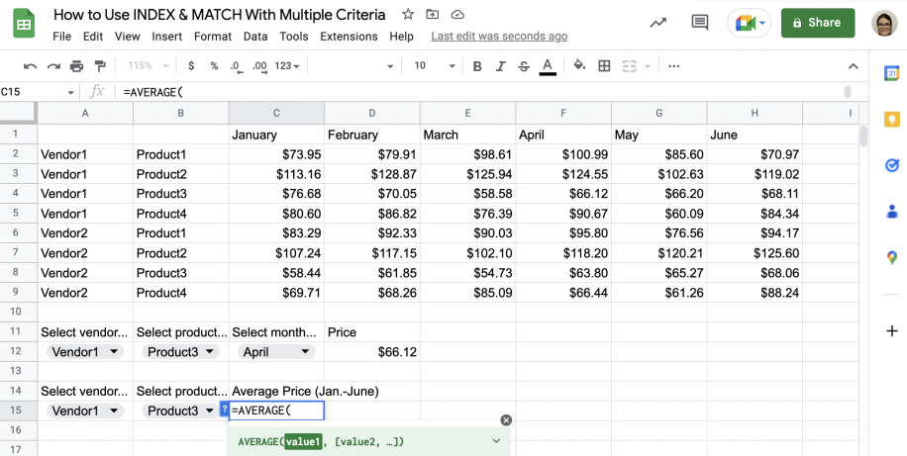Image resolution: width=907 pixels, height=456 pixels.
Task: Open the File menu
Action: 62,37
